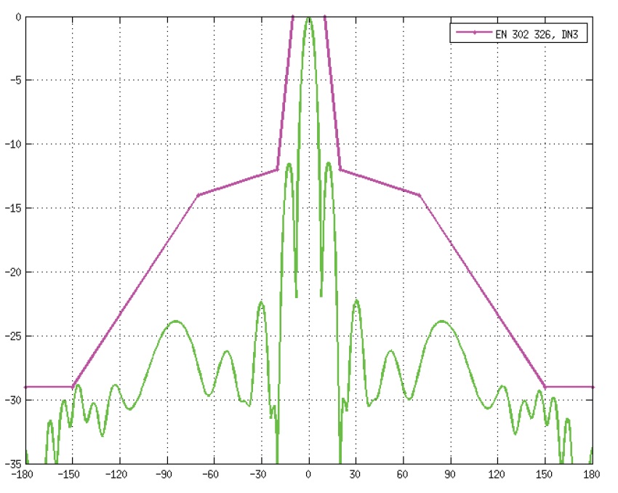The width and height of the screenshot is (618, 493).
Task: Click x-axis label -30
Action: [x=258, y=475]
